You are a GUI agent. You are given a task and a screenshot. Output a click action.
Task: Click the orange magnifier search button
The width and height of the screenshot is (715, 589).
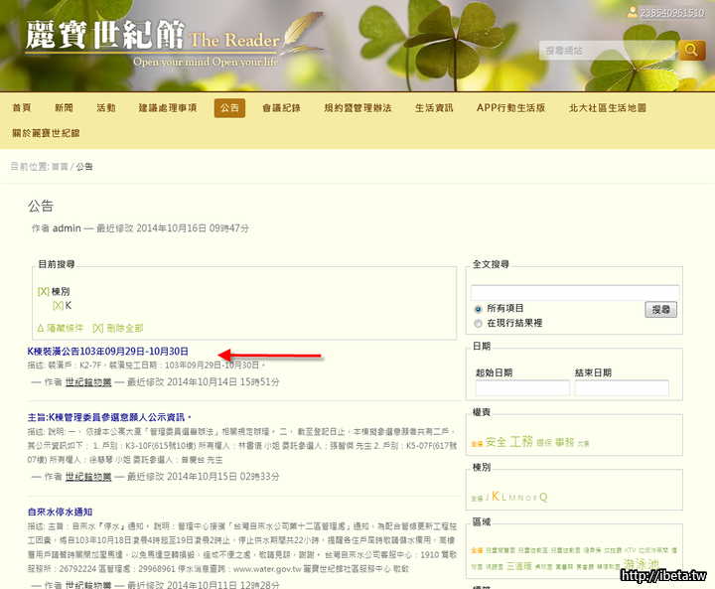point(691,51)
